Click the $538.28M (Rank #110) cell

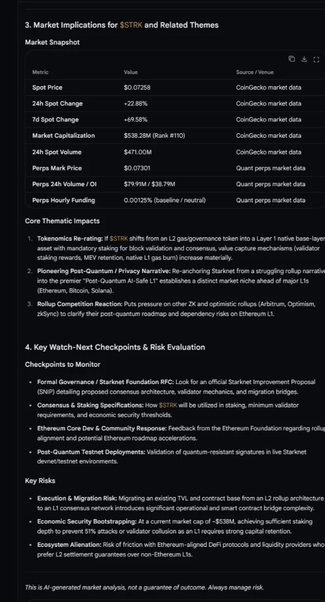tap(154, 135)
